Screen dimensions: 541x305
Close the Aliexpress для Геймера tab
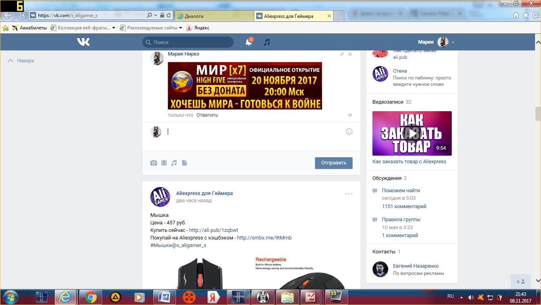(329, 16)
